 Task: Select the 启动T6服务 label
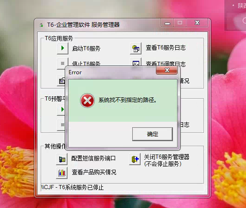pos(86,48)
